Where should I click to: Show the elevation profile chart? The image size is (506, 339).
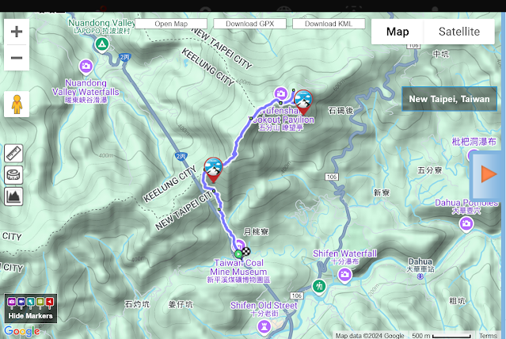(13, 196)
